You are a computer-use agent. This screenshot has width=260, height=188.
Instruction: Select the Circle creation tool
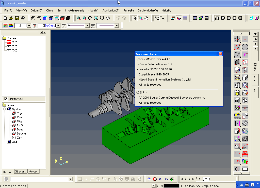[245, 47]
